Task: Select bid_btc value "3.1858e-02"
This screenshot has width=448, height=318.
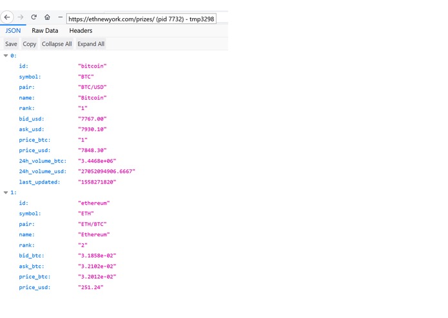Action: click(x=97, y=256)
